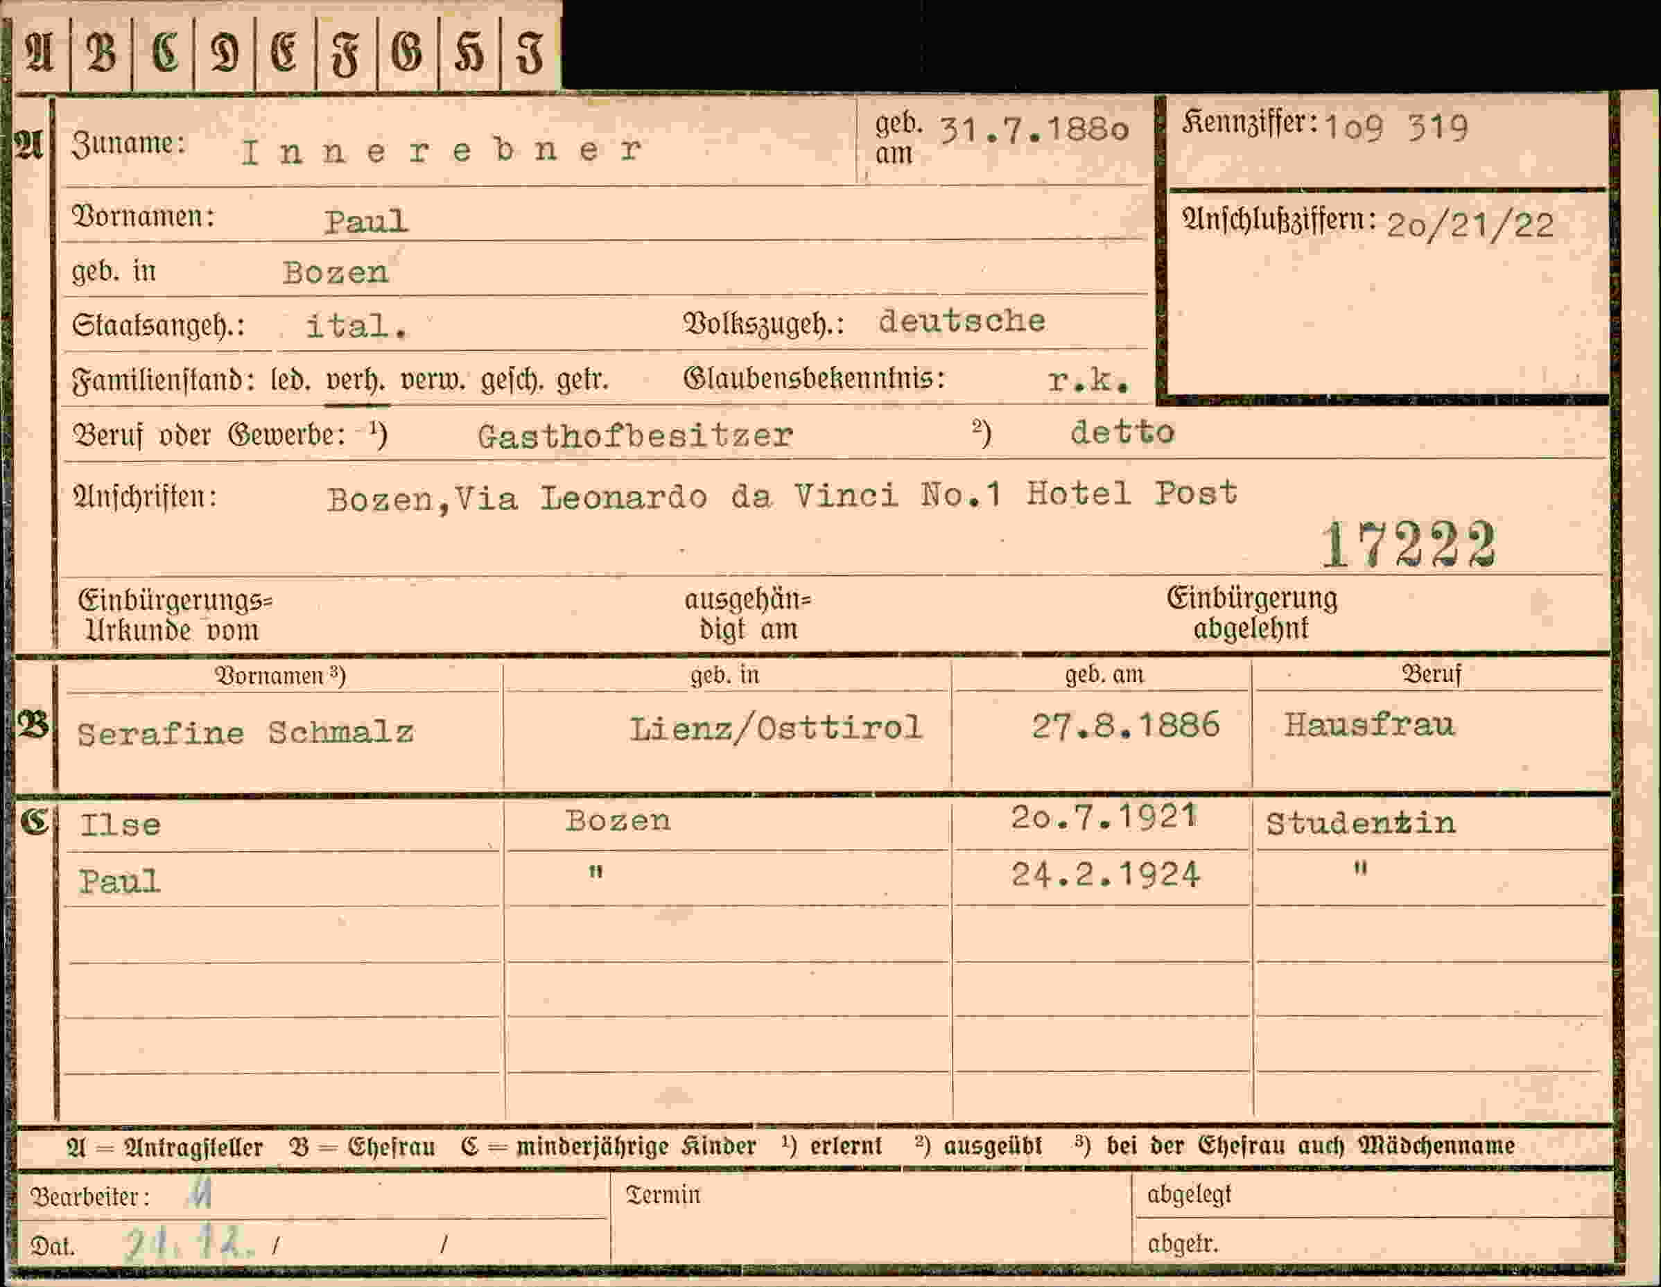
Task: Click the column header 'Vornamen 3)'
Action: click(x=280, y=676)
